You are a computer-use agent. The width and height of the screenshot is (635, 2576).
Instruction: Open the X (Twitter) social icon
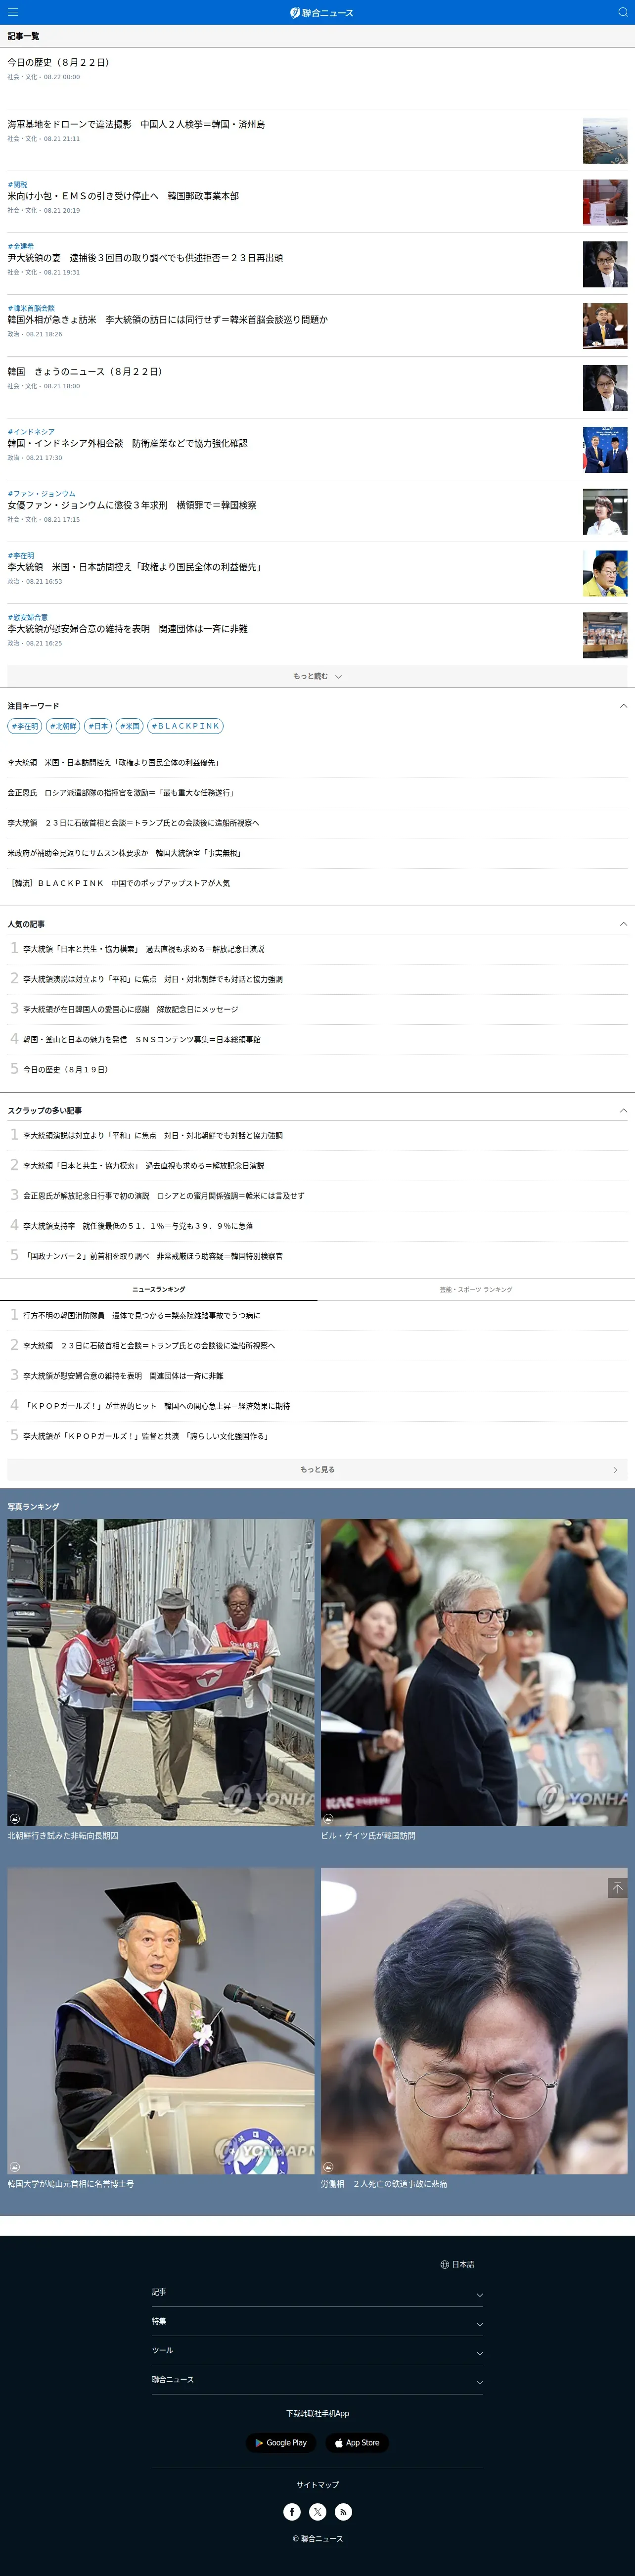click(x=318, y=2511)
